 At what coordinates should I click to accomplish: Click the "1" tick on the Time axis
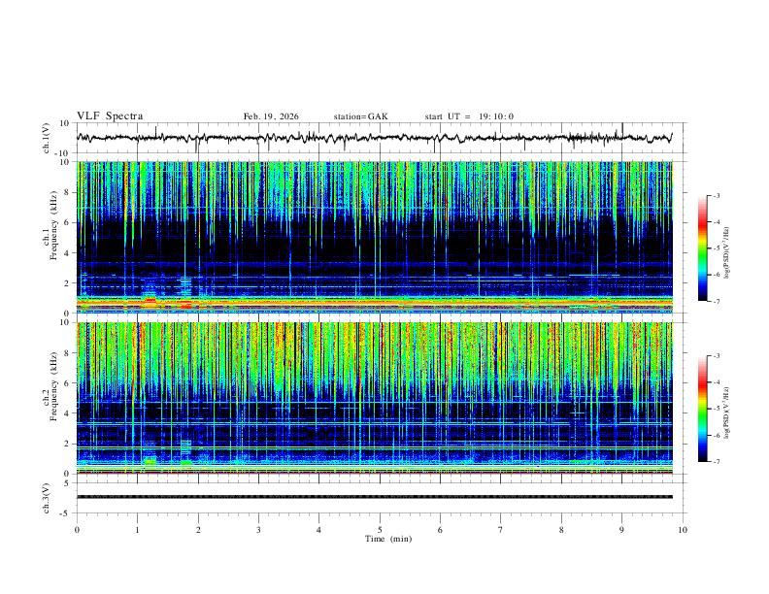click(137, 530)
